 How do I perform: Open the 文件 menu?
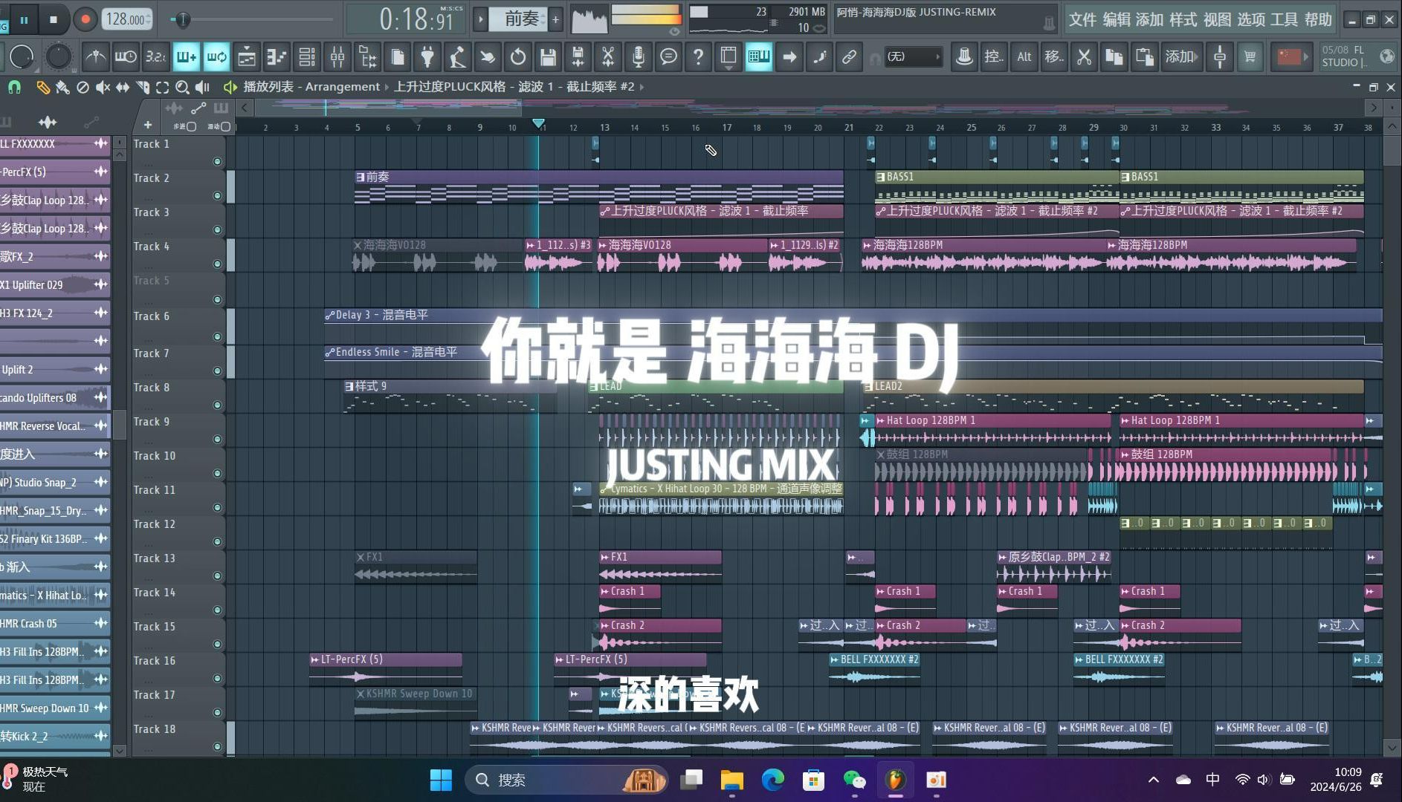tap(1082, 20)
